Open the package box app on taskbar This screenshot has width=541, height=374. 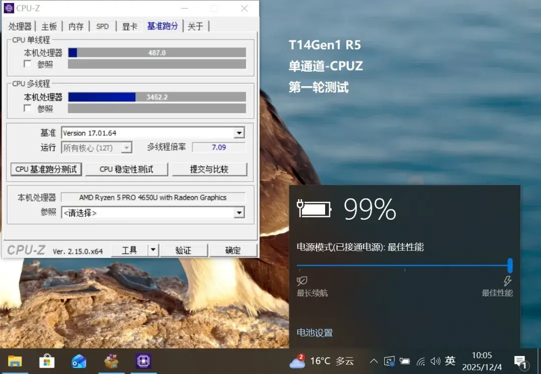(x=111, y=361)
